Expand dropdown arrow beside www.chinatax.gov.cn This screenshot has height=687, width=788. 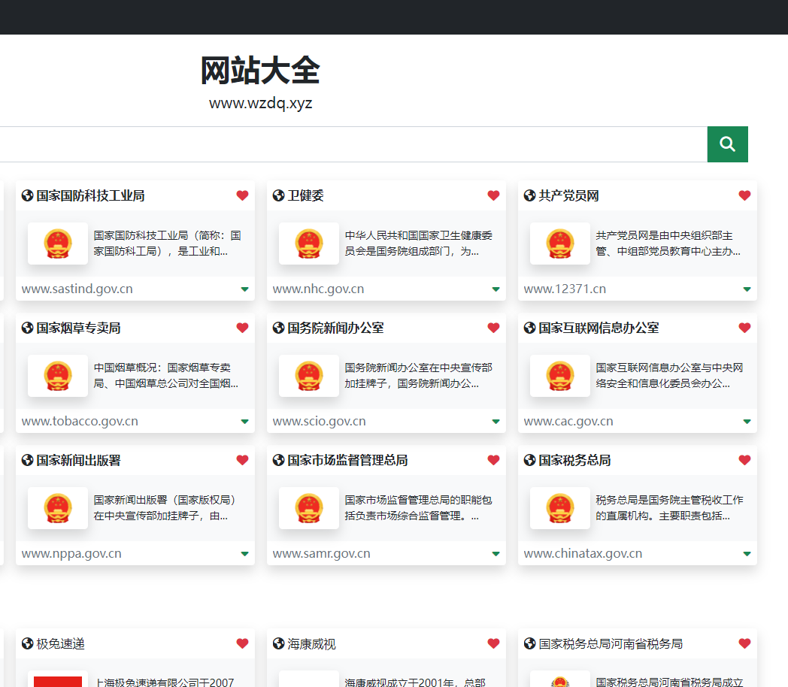pos(747,554)
